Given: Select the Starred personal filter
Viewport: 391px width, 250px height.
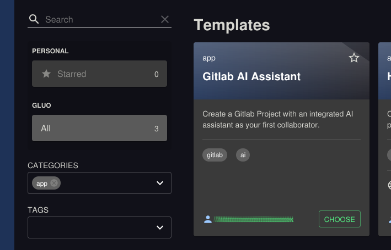Looking at the screenshot, I should pyautogui.click(x=99, y=74).
